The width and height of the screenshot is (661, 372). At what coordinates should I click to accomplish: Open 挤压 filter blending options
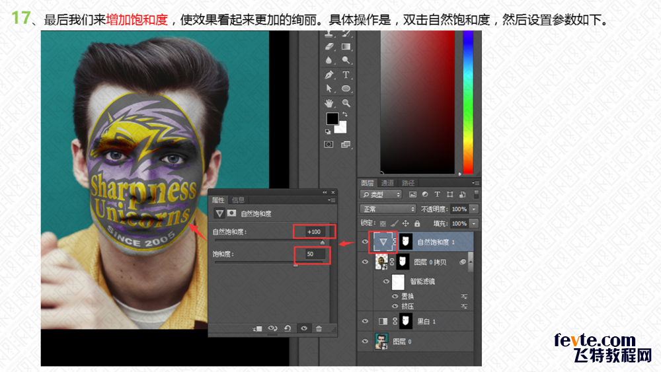tap(464, 307)
